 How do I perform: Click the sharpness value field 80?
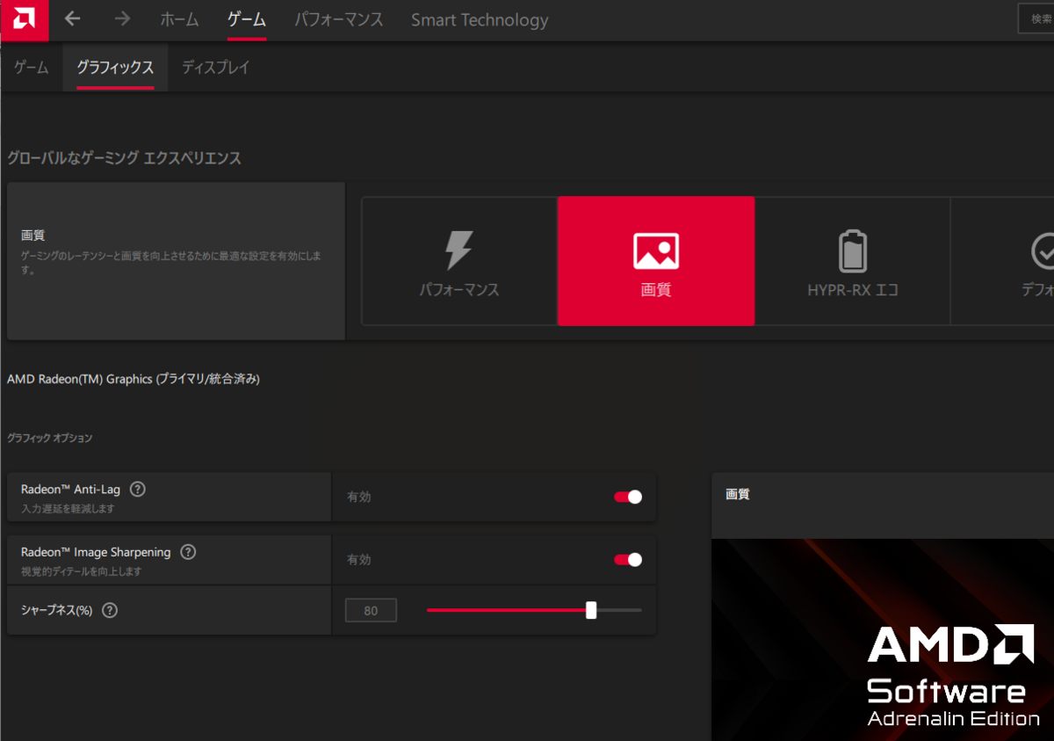371,610
